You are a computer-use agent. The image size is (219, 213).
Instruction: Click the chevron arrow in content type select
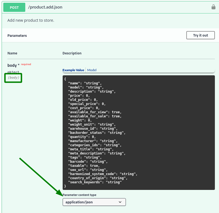coord(120,202)
